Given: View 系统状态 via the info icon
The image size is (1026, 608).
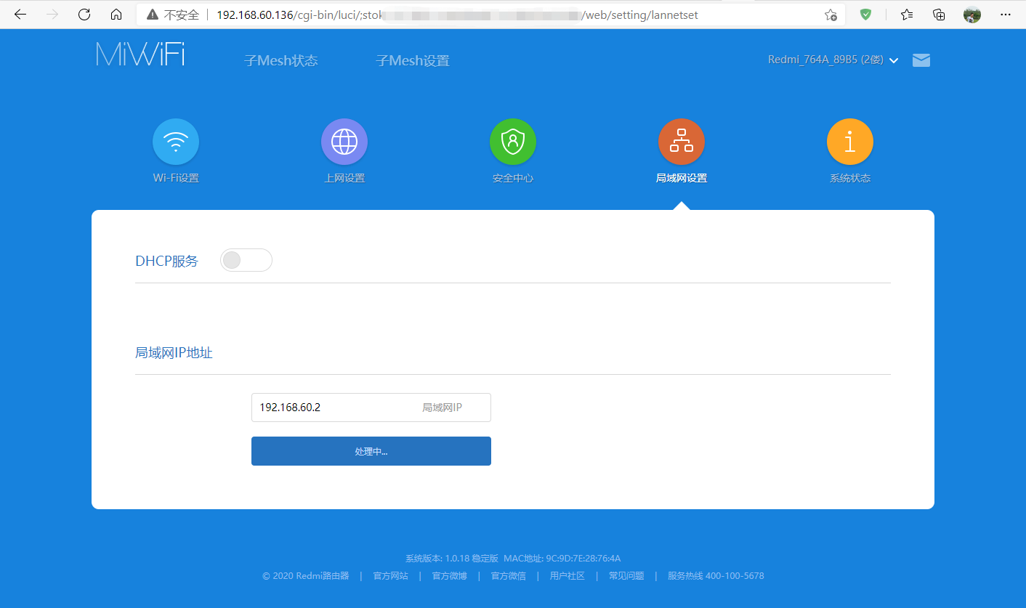Looking at the screenshot, I should [849, 141].
